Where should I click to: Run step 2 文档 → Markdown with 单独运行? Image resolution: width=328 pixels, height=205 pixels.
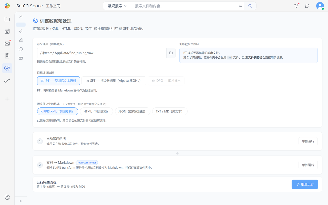tap(308, 165)
